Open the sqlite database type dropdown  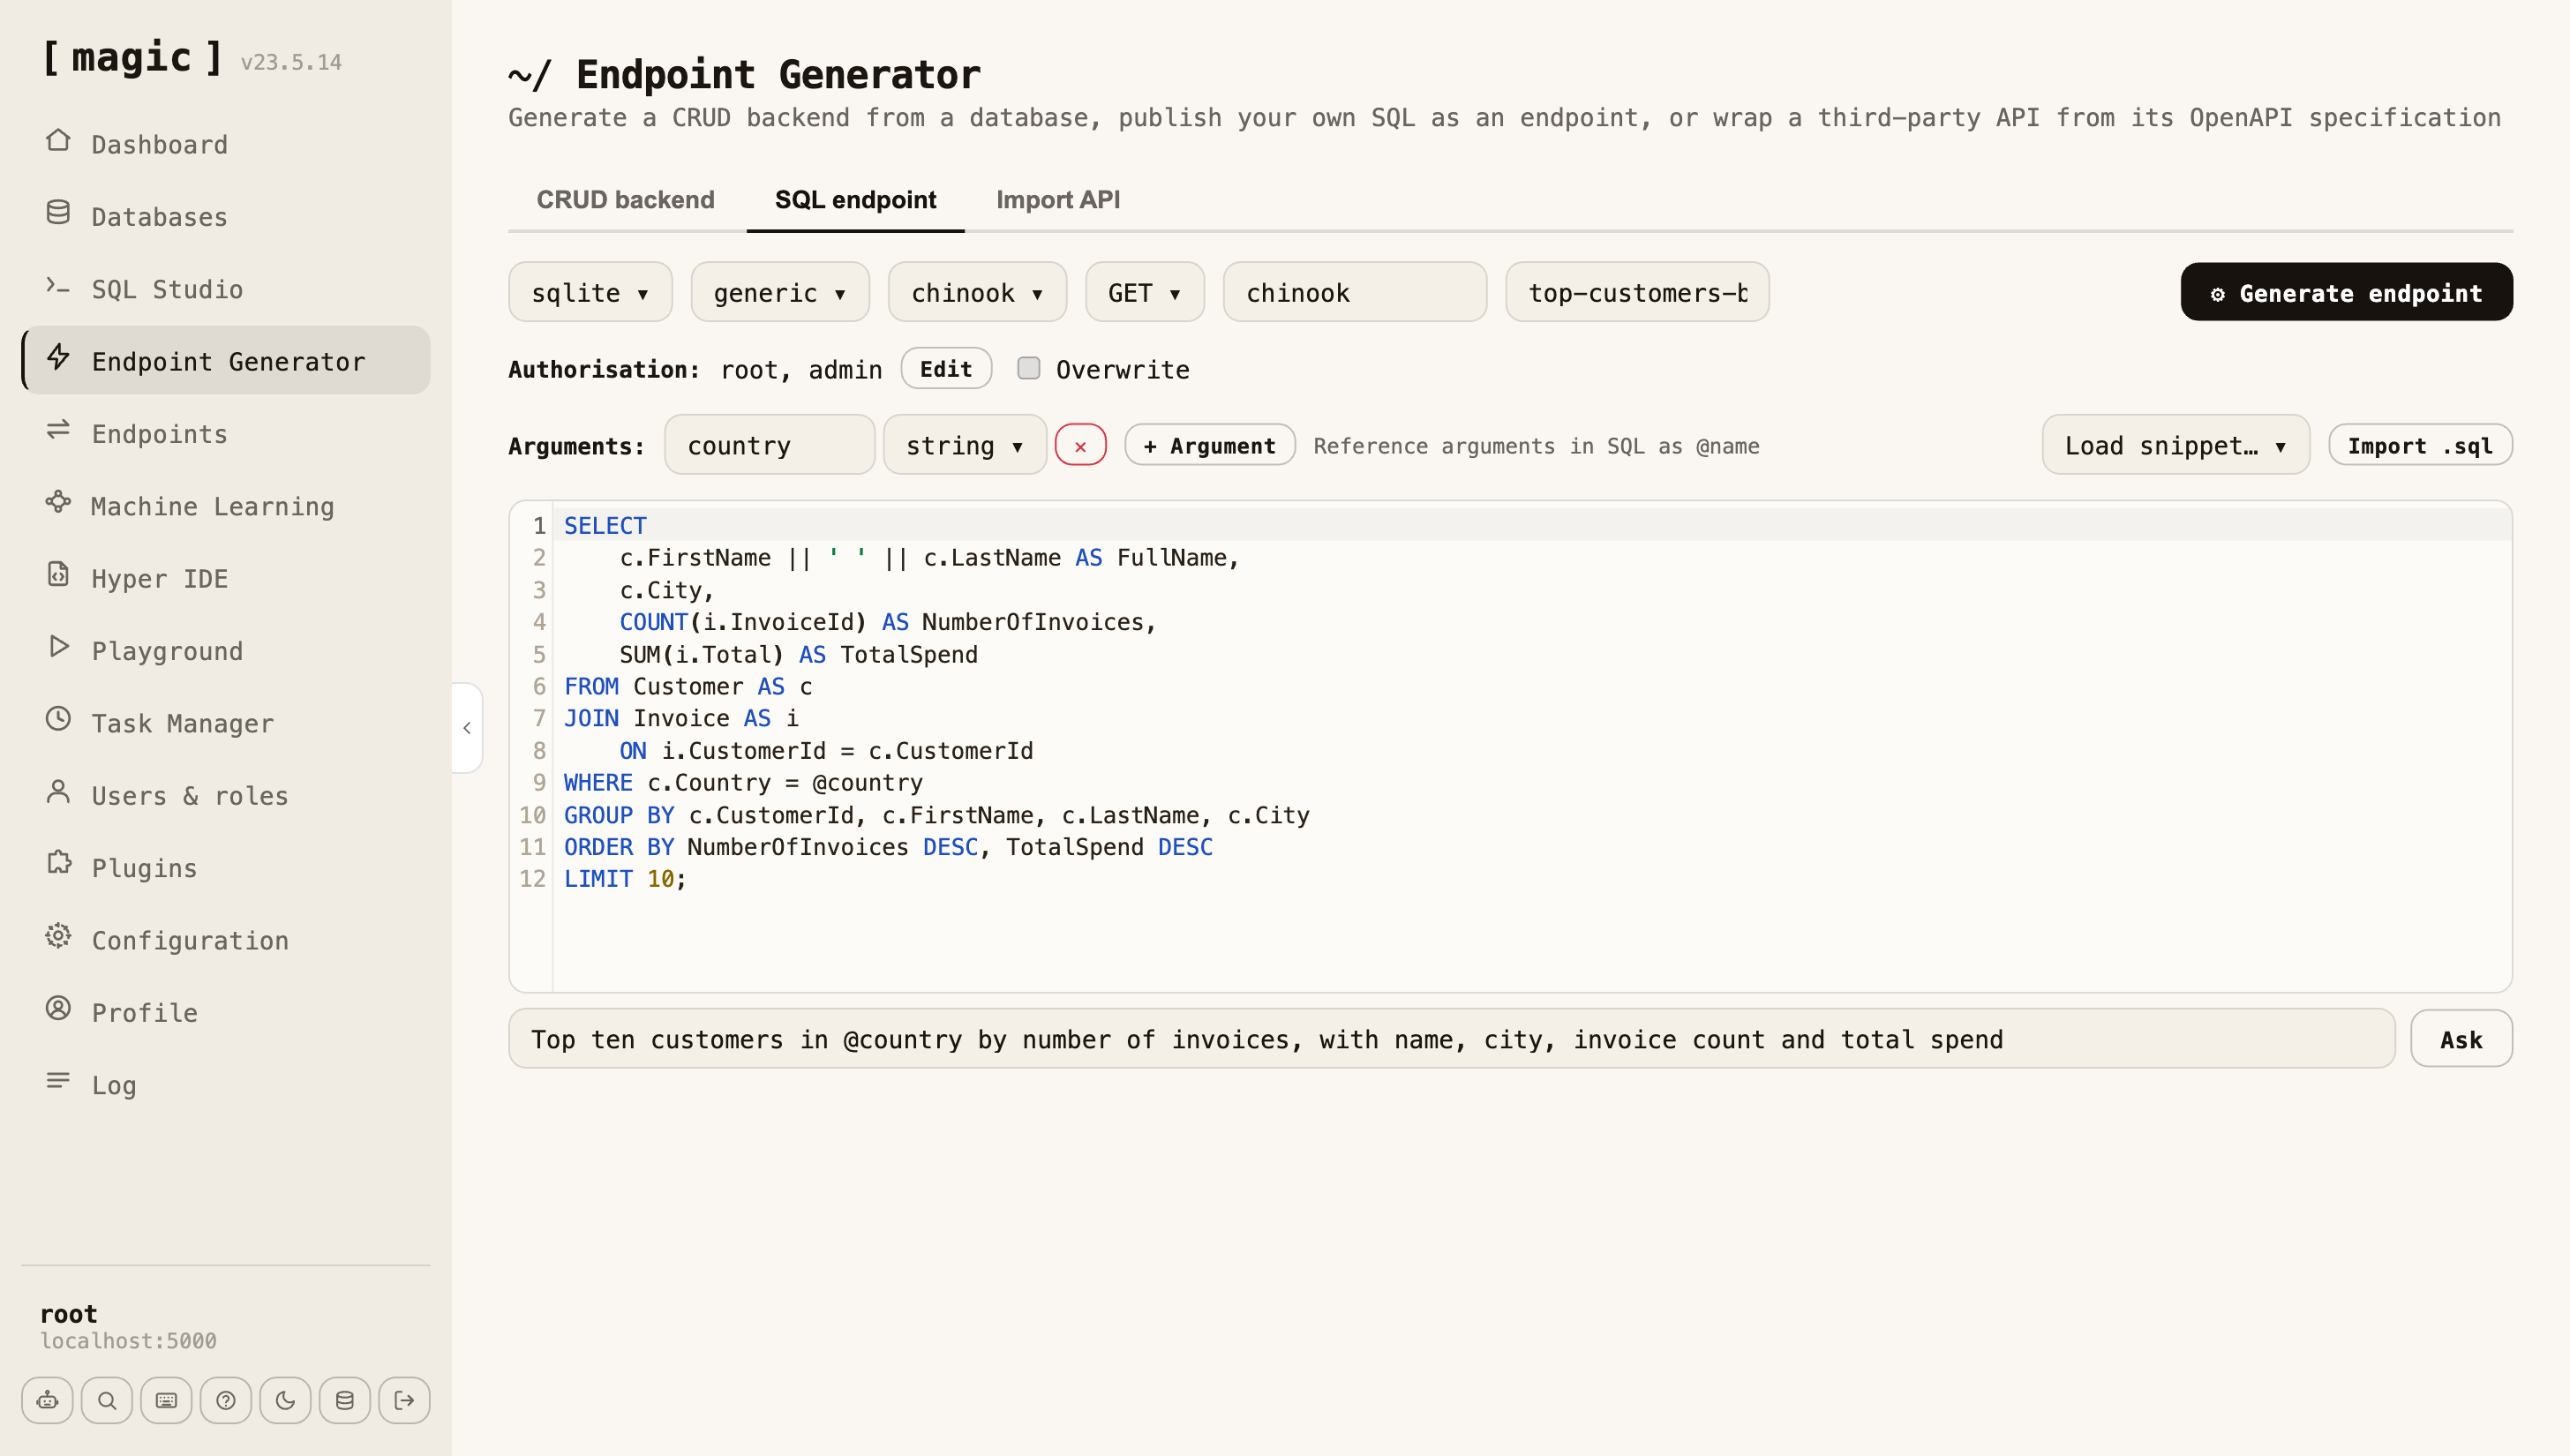tap(590, 292)
